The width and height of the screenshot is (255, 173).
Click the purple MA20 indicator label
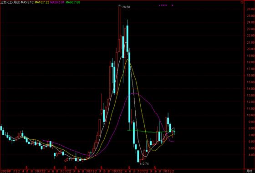pyautogui.click(x=57, y=2)
